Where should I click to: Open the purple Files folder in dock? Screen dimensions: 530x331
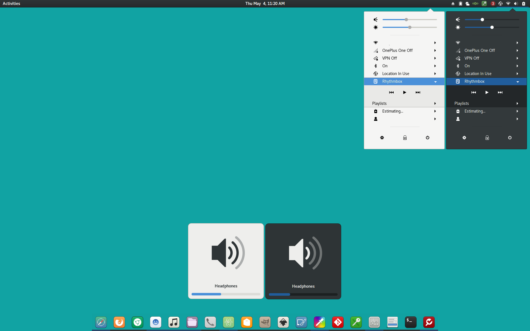click(192, 322)
